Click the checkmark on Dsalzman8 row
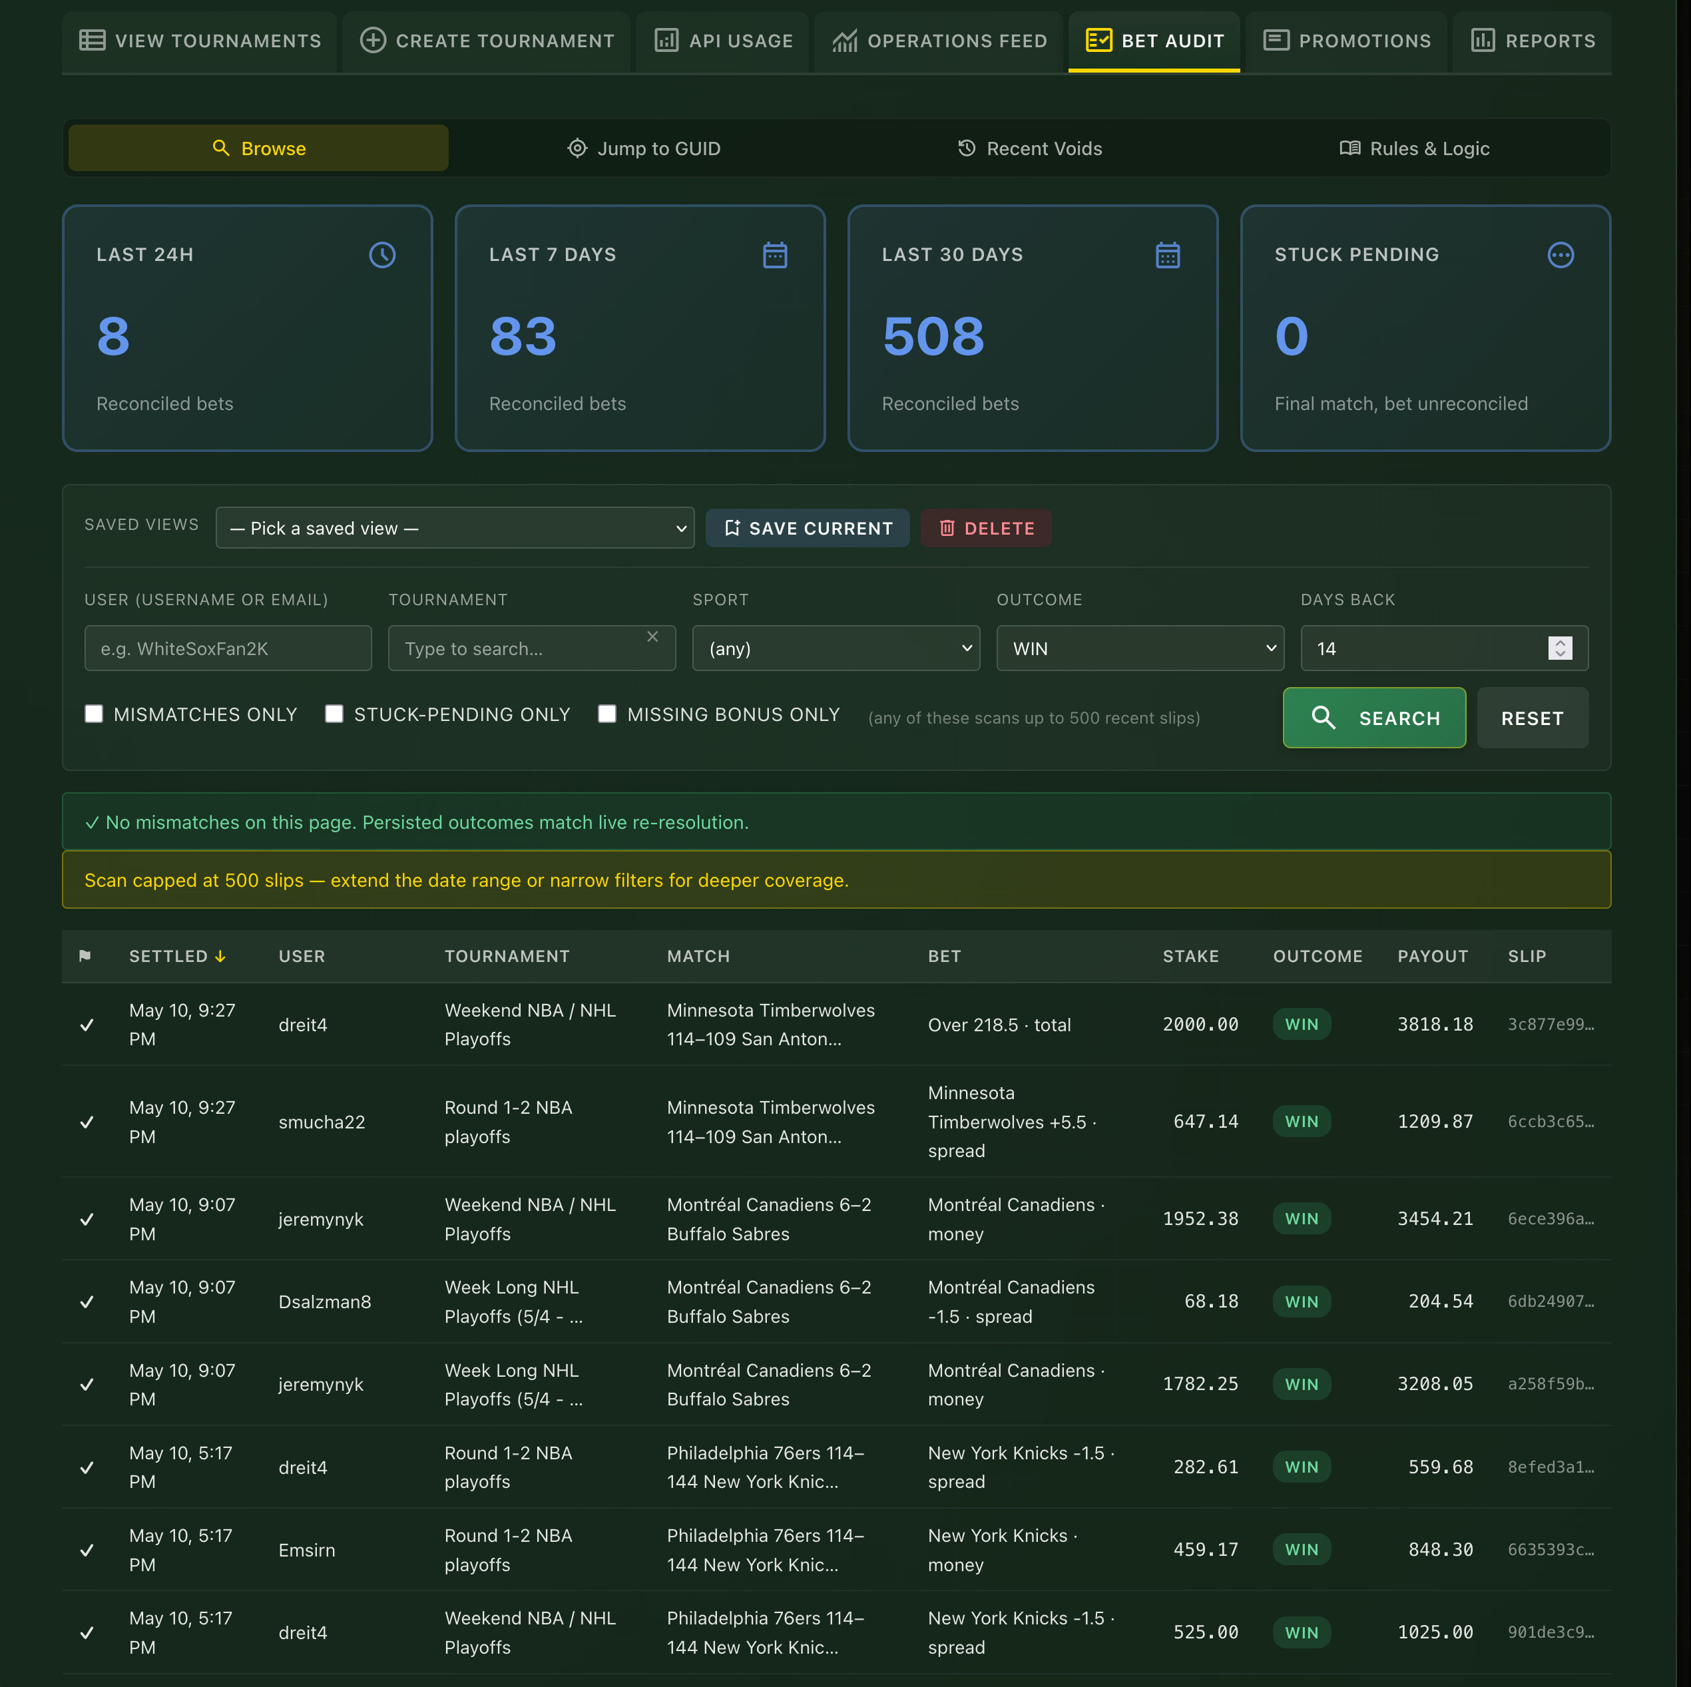 [x=87, y=1302]
